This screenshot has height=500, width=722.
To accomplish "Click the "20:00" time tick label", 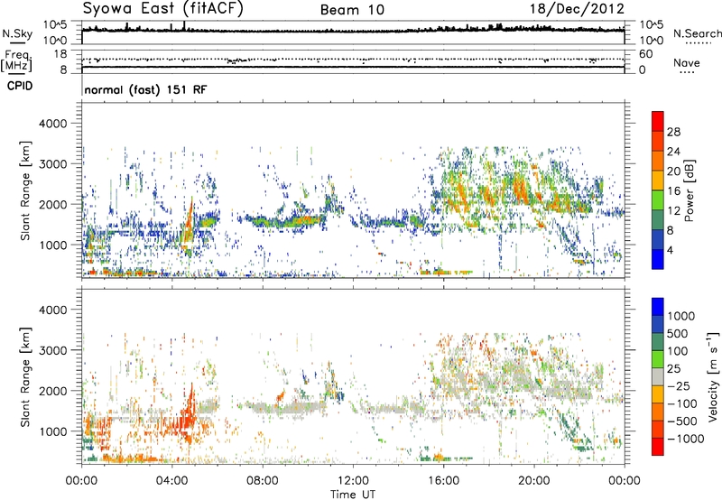I will coord(533,481).
